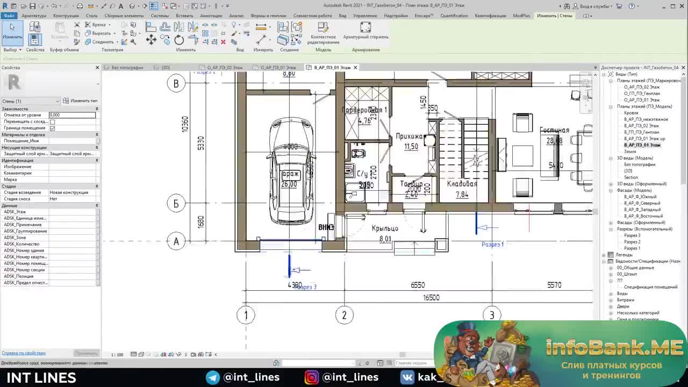
Task: Collapse the Разрезы (Вспомогательный) tree node
Action: coord(611,229)
